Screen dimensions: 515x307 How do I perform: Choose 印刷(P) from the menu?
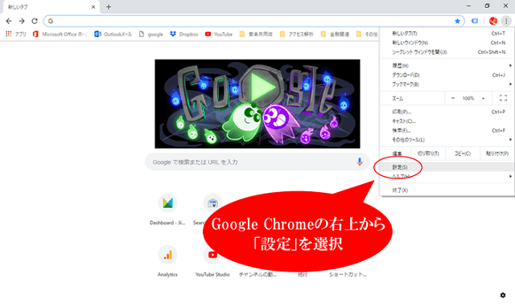point(447,112)
